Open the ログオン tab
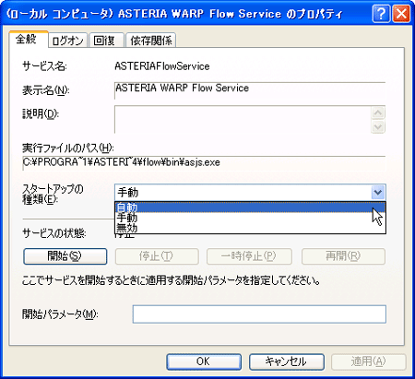This screenshot has width=415, height=379. coord(68,41)
